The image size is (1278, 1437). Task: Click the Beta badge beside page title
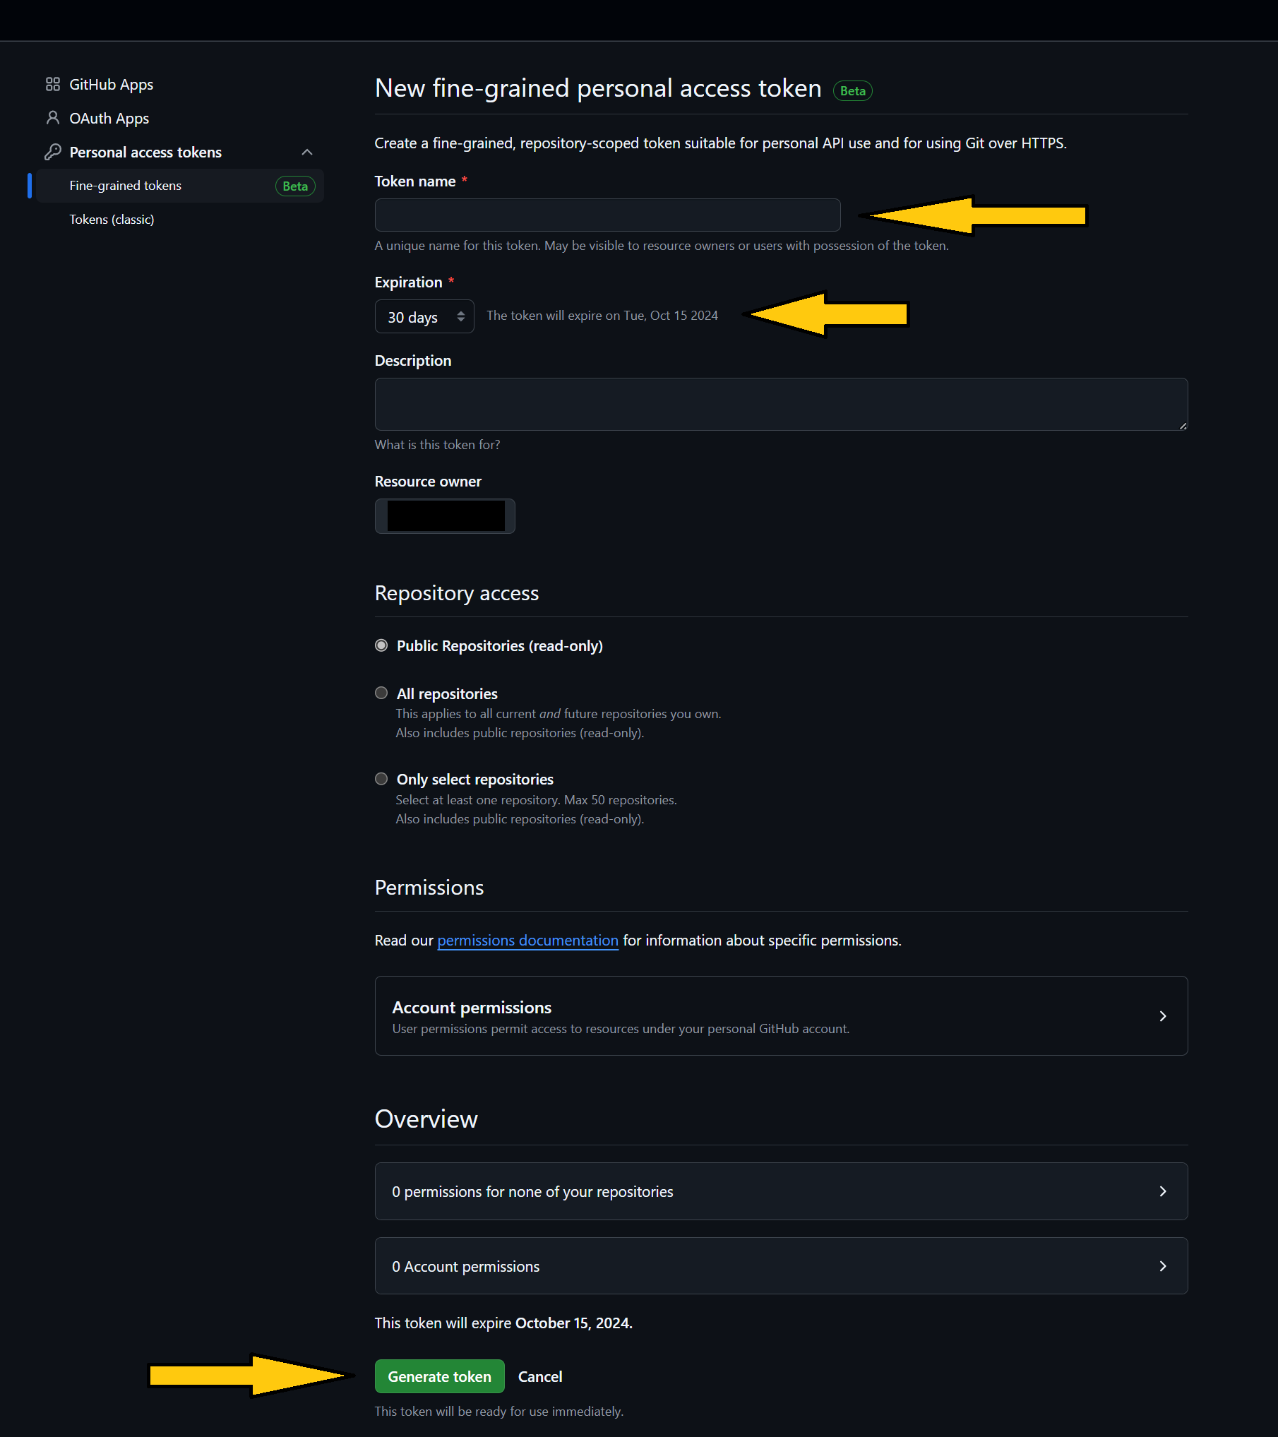852,91
